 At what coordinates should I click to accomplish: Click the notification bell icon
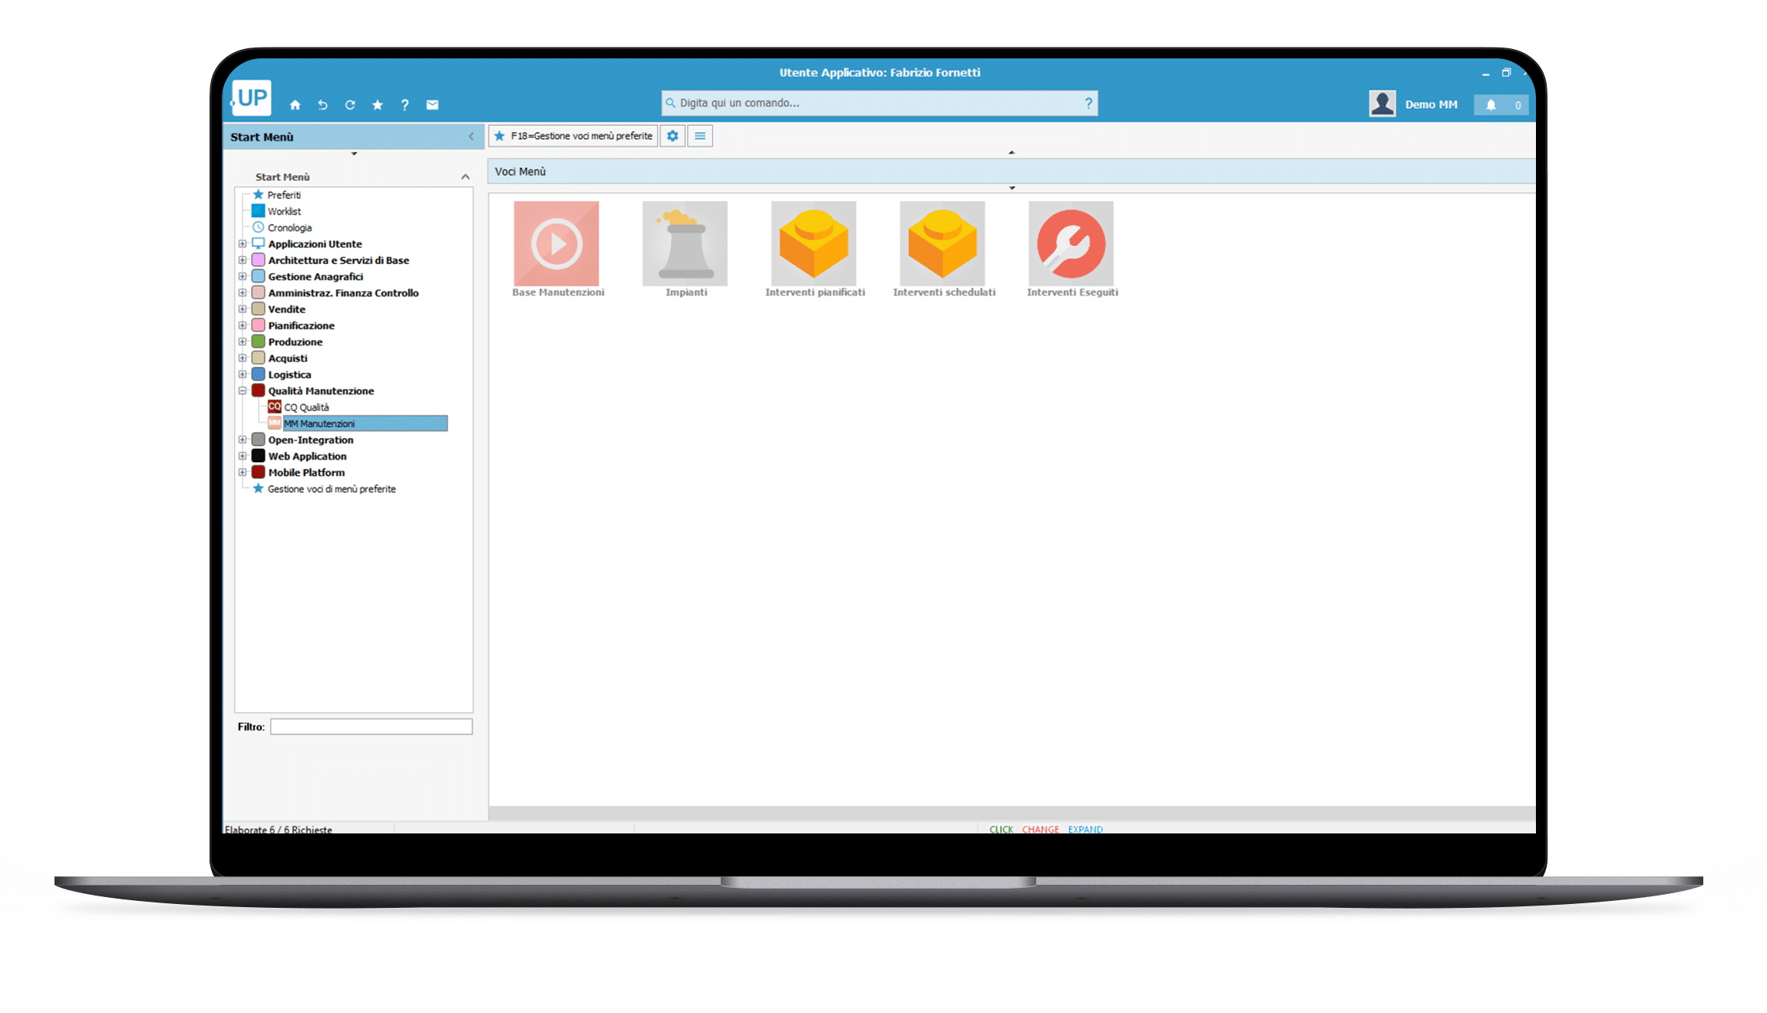click(1491, 105)
